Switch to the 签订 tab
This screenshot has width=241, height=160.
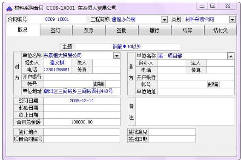click(56, 30)
